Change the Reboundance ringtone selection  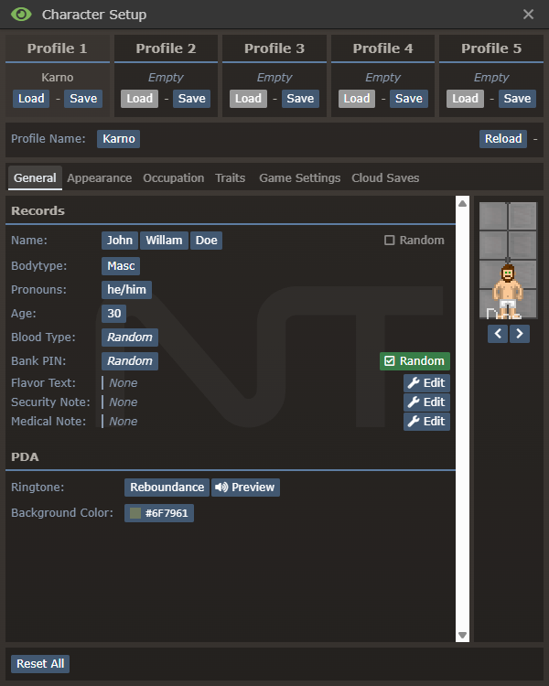click(x=167, y=488)
